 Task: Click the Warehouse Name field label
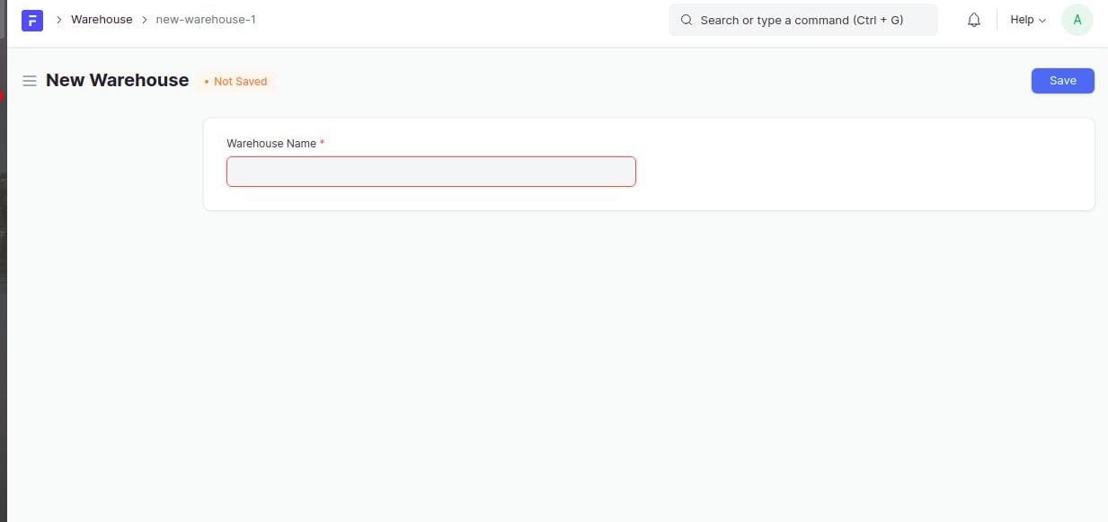click(271, 144)
